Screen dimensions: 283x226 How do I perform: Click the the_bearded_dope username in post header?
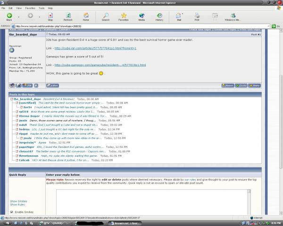tap(23, 34)
